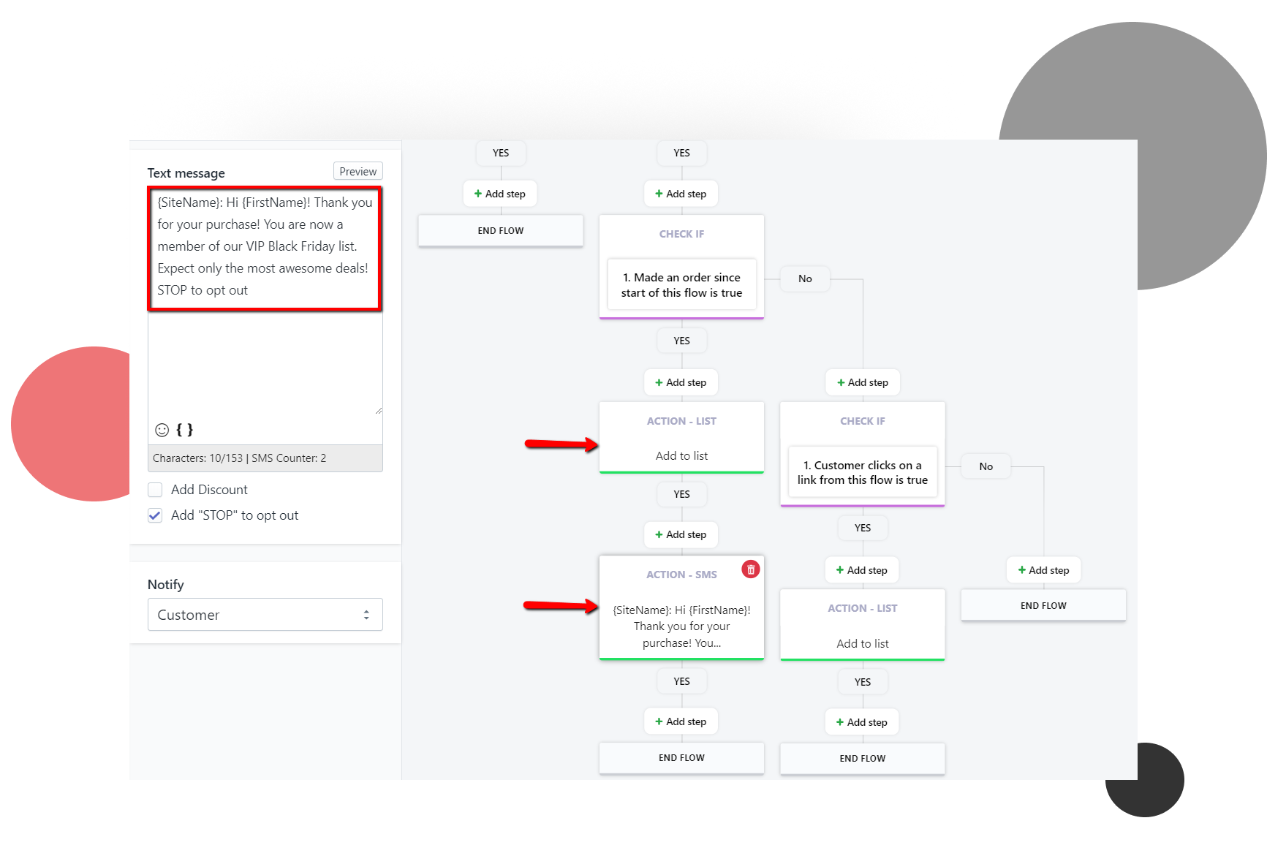The image size is (1267, 864).
Task: Enable the Add Discount checkbox
Action: coord(155,490)
